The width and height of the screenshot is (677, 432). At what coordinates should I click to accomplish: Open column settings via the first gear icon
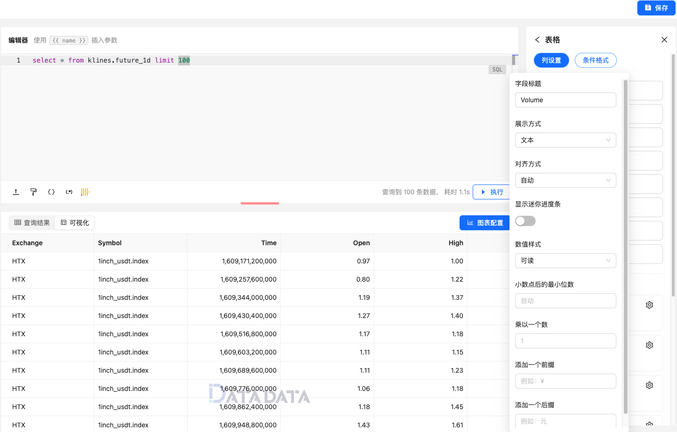(x=649, y=305)
